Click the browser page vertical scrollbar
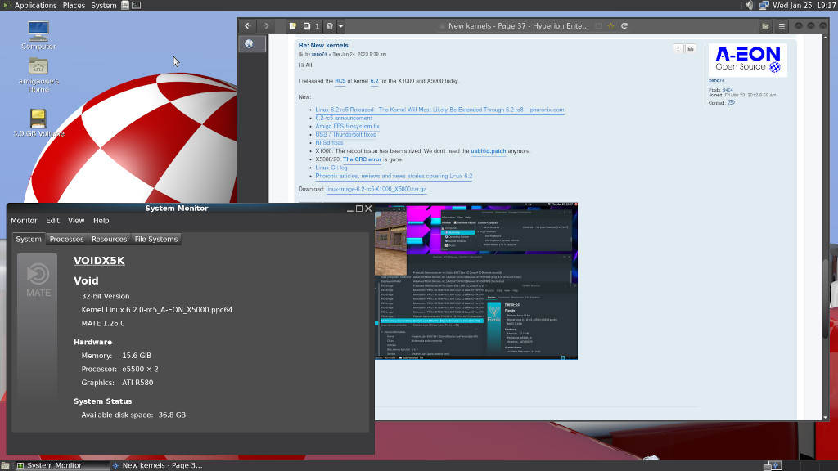 pos(826,227)
